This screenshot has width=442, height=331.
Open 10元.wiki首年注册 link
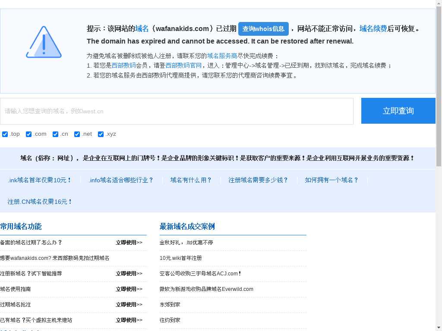pos(181,258)
